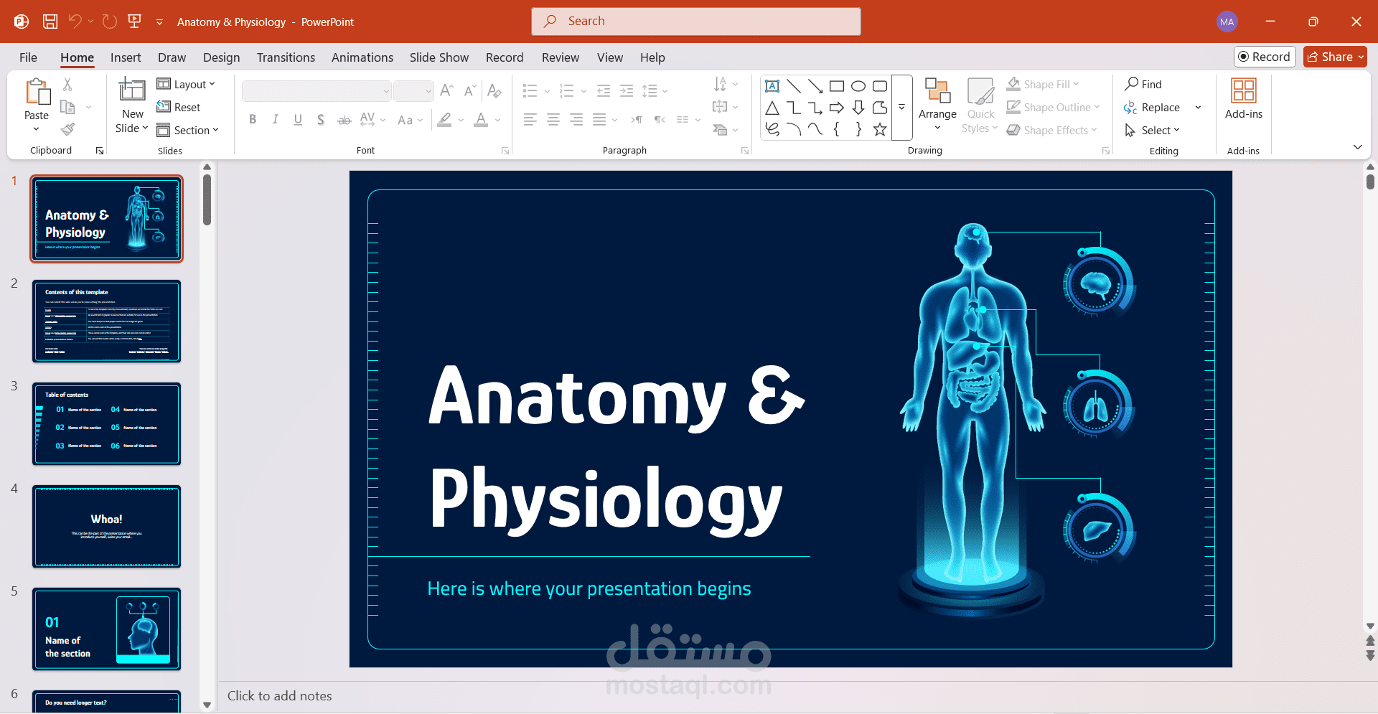This screenshot has width=1378, height=714.
Task: Click the Record button at top right
Action: (1265, 57)
